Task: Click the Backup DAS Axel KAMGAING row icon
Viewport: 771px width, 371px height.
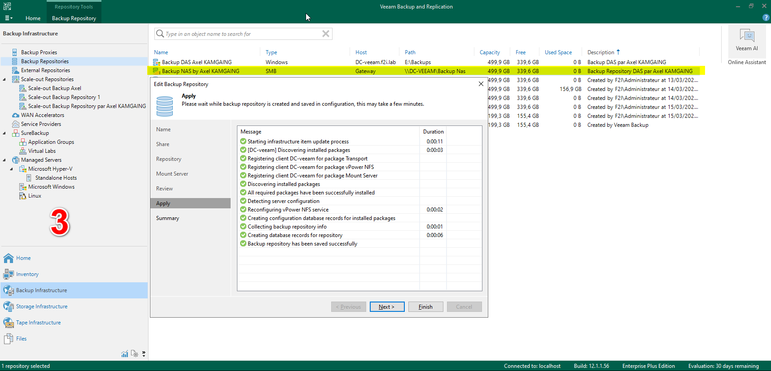Action: point(157,62)
